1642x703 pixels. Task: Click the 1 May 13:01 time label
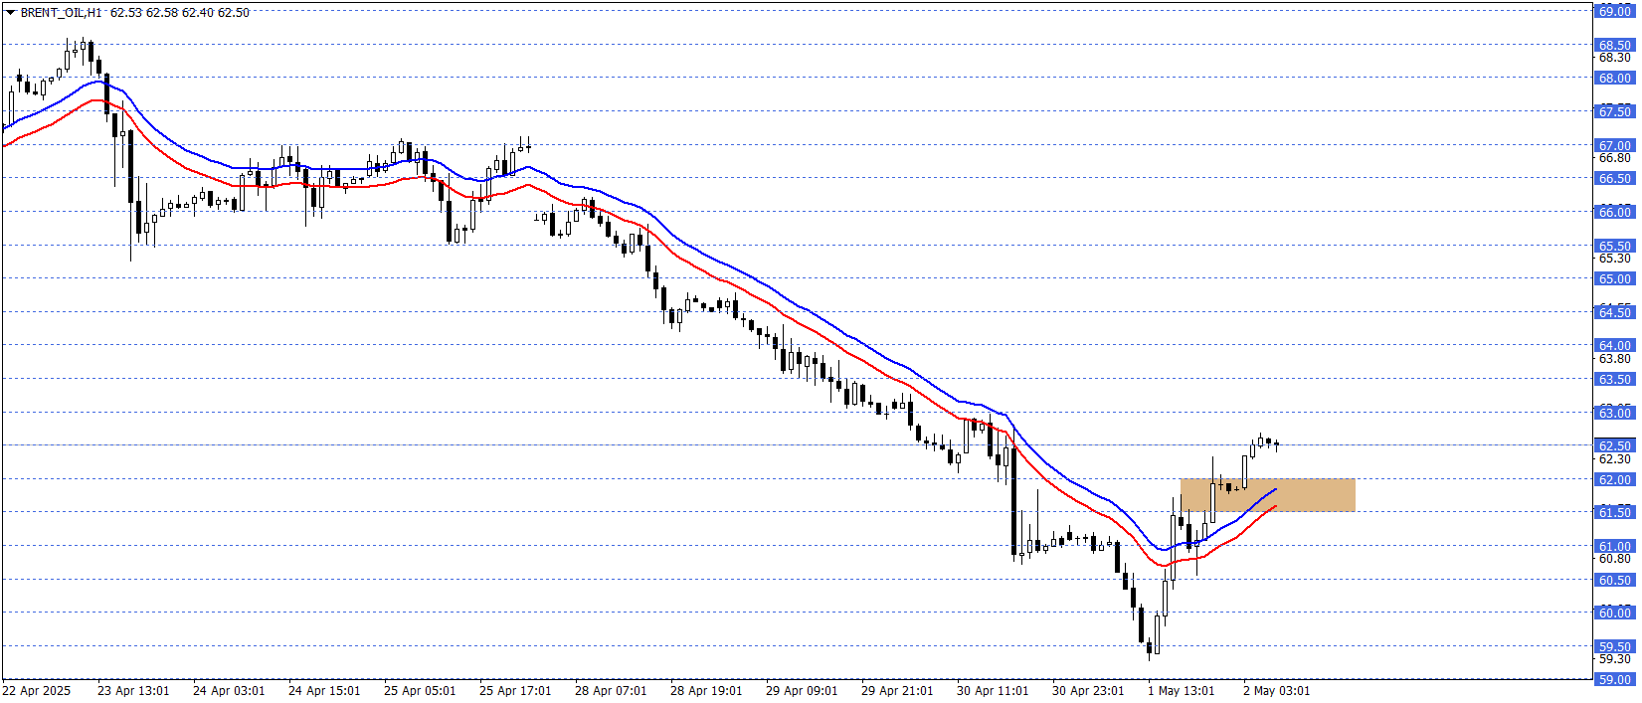coord(1181,690)
